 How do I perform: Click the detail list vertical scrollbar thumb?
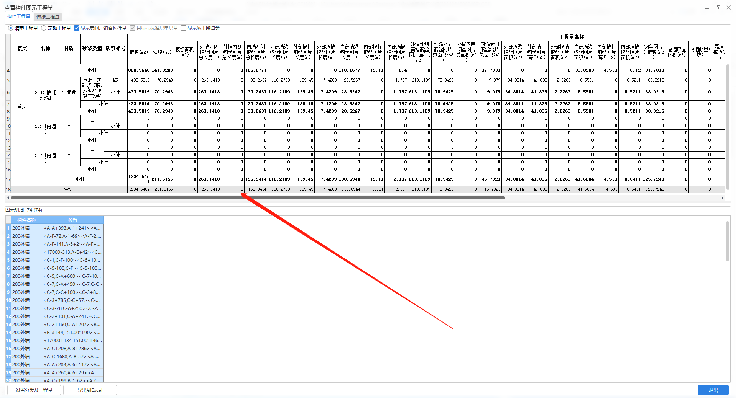727,241
